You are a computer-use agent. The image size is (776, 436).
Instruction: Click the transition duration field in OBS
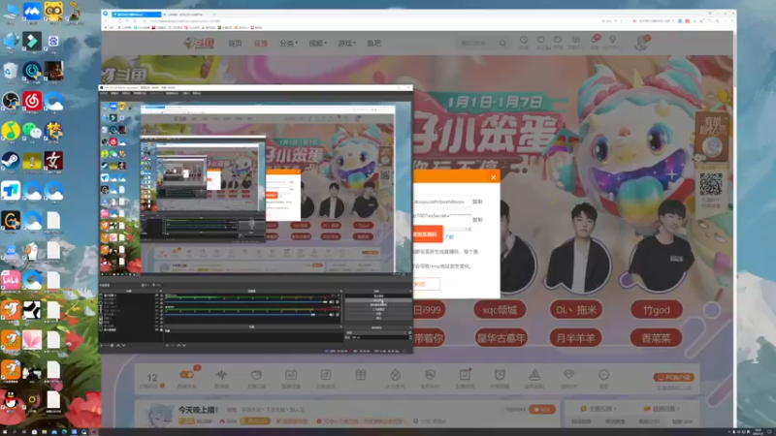378,337
